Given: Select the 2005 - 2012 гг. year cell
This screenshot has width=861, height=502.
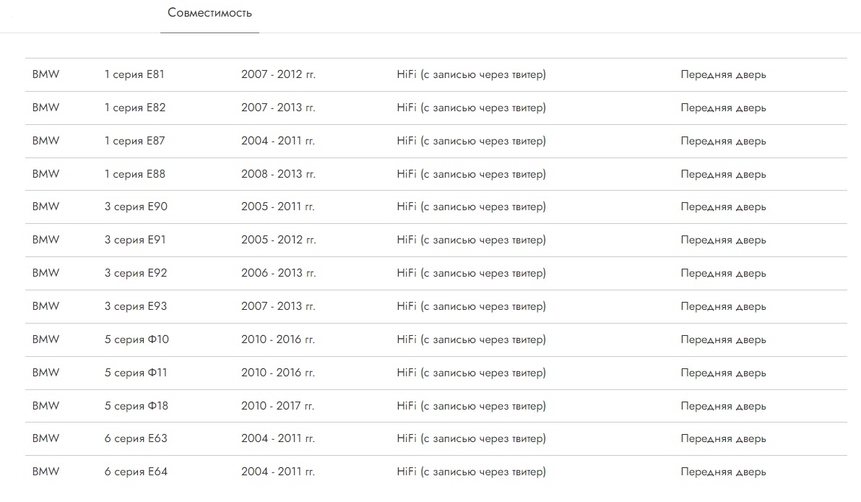Looking at the screenshot, I should 278,240.
